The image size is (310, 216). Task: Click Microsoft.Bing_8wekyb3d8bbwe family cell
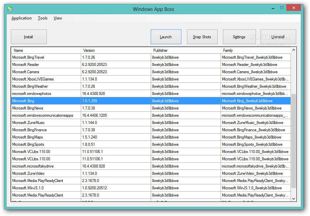coord(256,101)
